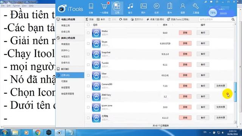Tick the Weibo row checkbox
The width and height of the screenshot is (242, 136).
88,33
